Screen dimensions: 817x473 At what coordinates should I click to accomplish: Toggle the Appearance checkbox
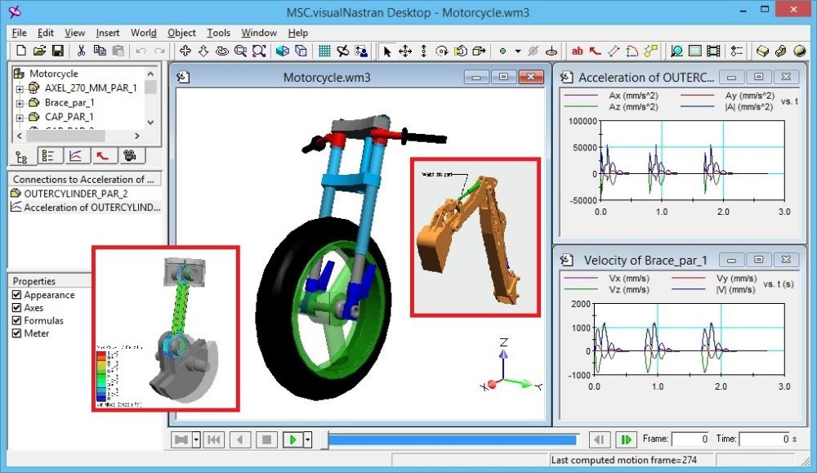pyautogui.click(x=16, y=295)
